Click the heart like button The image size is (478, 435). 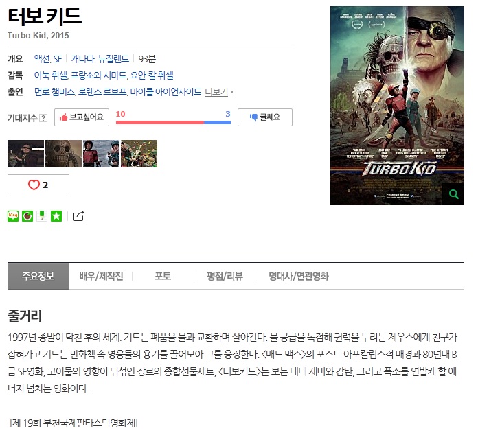[38, 185]
